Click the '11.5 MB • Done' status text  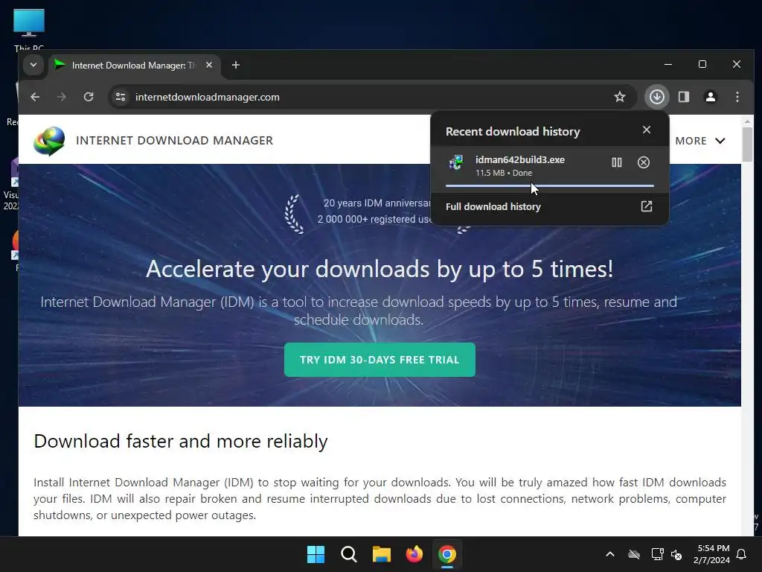pos(504,173)
